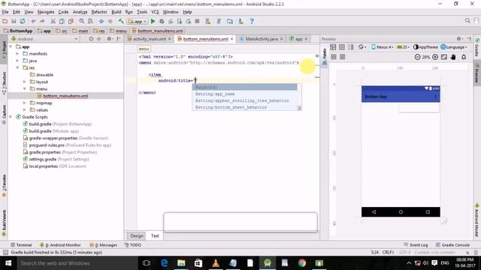This screenshot has width=481, height=270.
Task: Open the Build menu
Action: click(x=116, y=12)
